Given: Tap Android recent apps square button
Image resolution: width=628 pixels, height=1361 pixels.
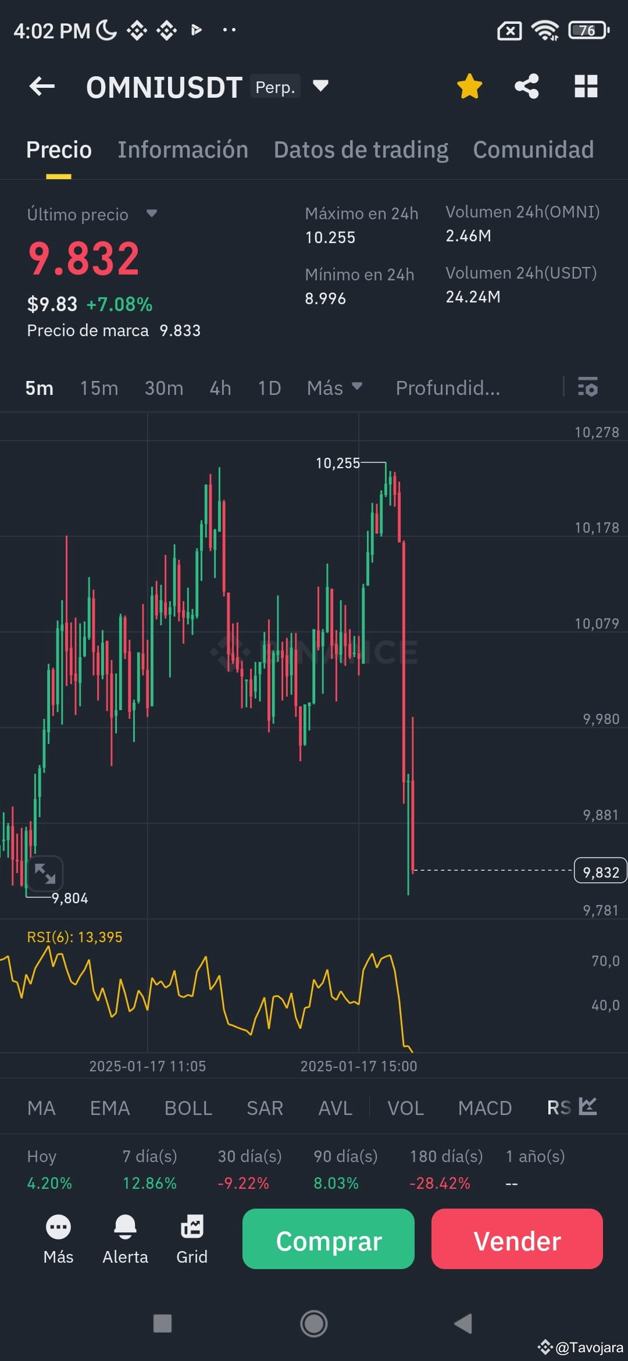Looking at the screenshot, I should (162, 1323).
